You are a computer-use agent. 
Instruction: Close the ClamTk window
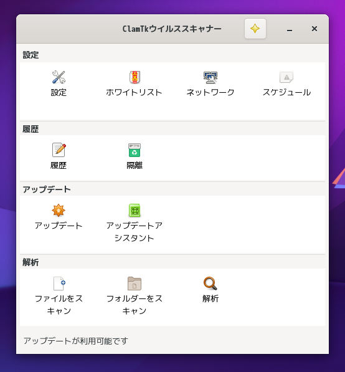tap(314, 29)
